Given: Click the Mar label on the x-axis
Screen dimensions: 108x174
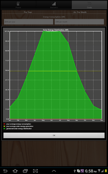Looking at the screenshot, I should coord(26,120).
